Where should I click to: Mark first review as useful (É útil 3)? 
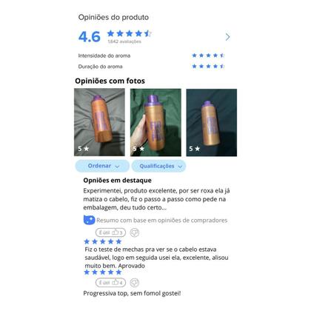110,233
